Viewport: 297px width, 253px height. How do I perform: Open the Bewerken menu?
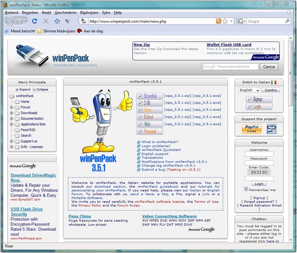(30, 13)
